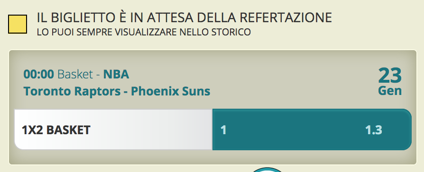Click the 00:00 match time
The height and width of the screenshot is (172, 424).
point(39,74)
